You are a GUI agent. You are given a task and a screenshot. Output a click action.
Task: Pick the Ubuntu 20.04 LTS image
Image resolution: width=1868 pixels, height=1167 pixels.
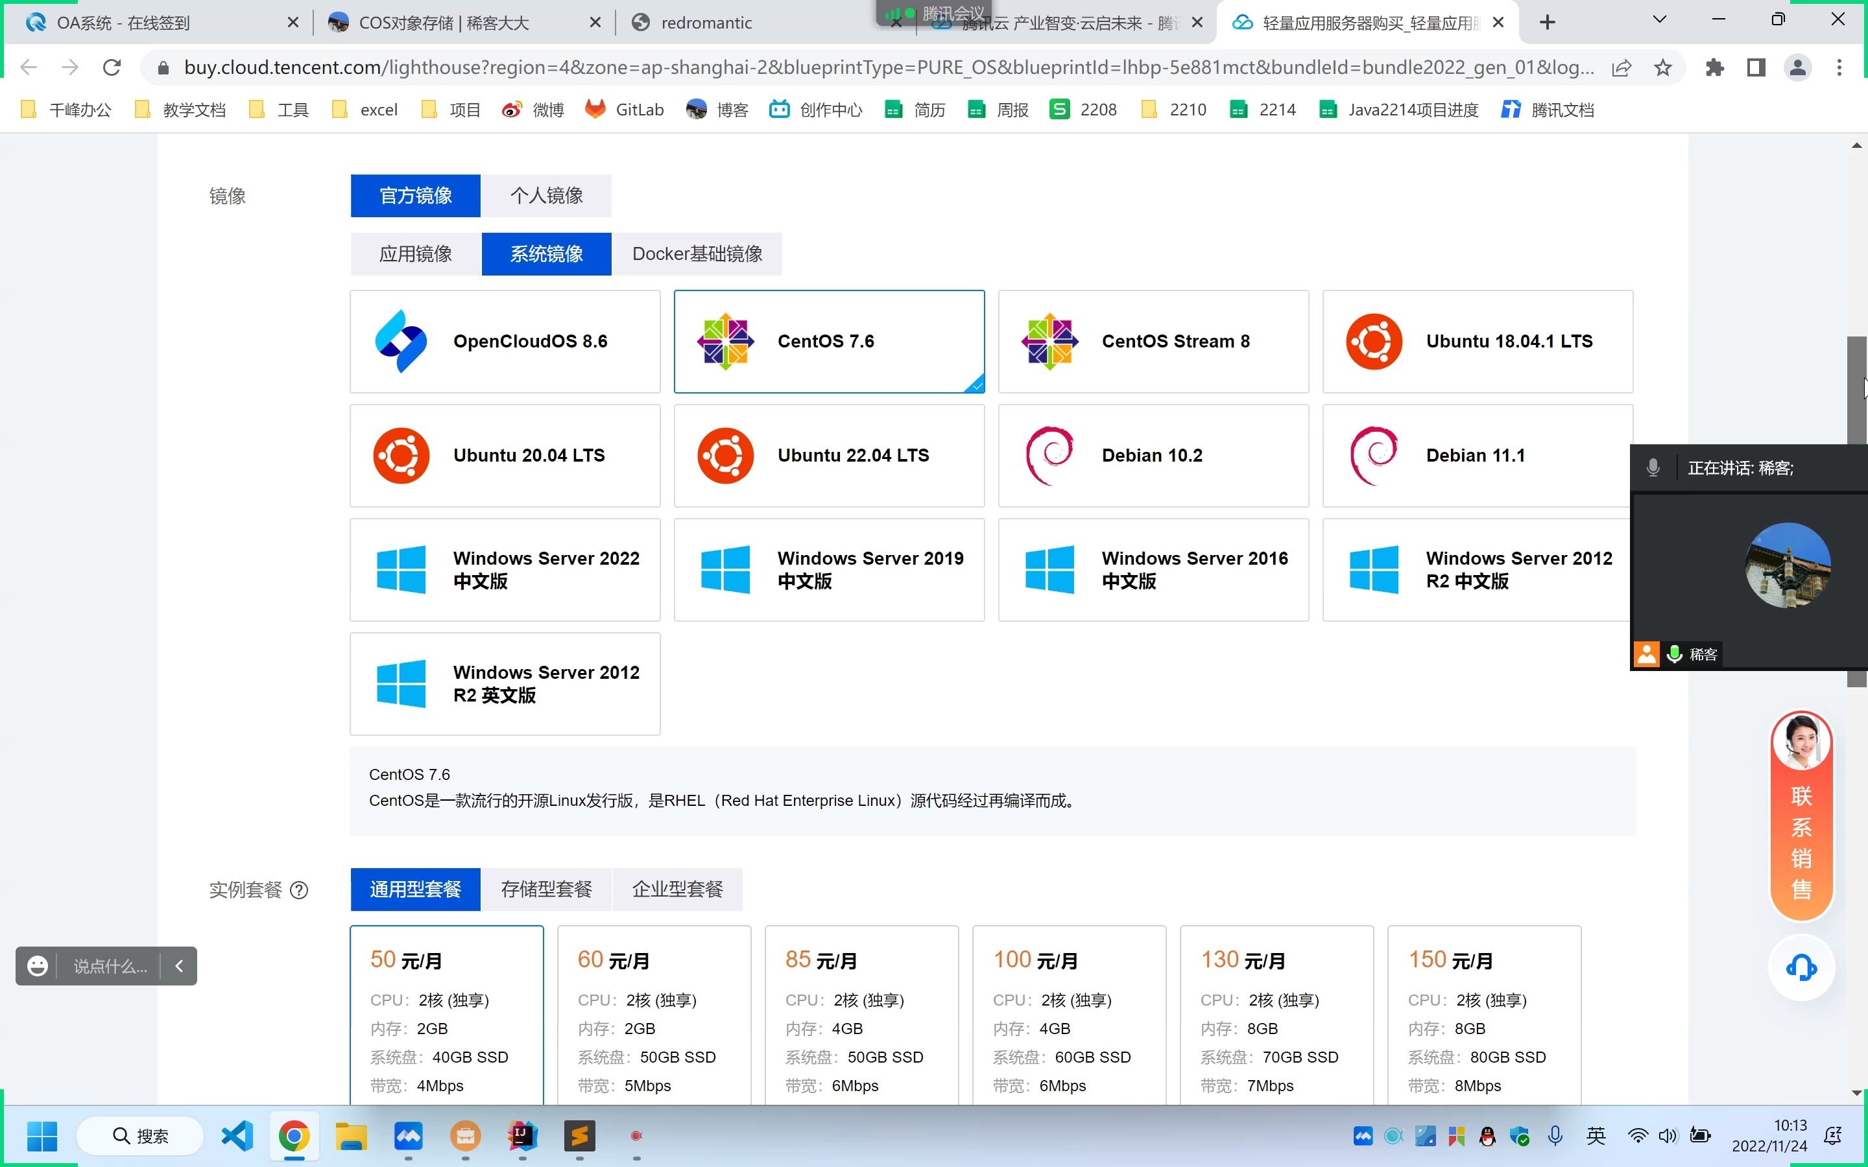[505, 455]
